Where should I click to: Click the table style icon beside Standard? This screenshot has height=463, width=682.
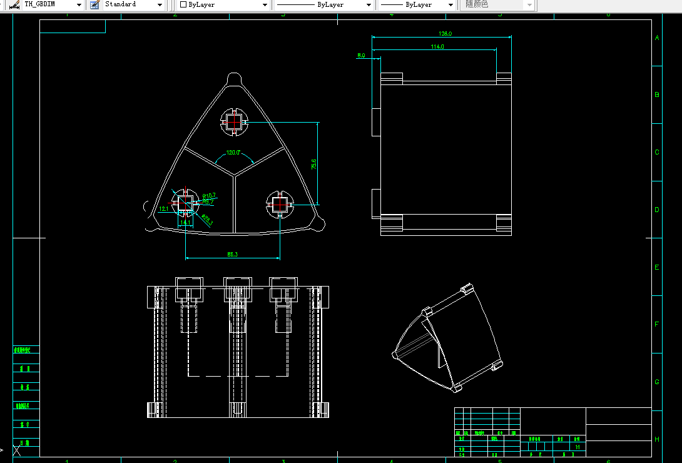pyautogui.click(x=94, y=5)
